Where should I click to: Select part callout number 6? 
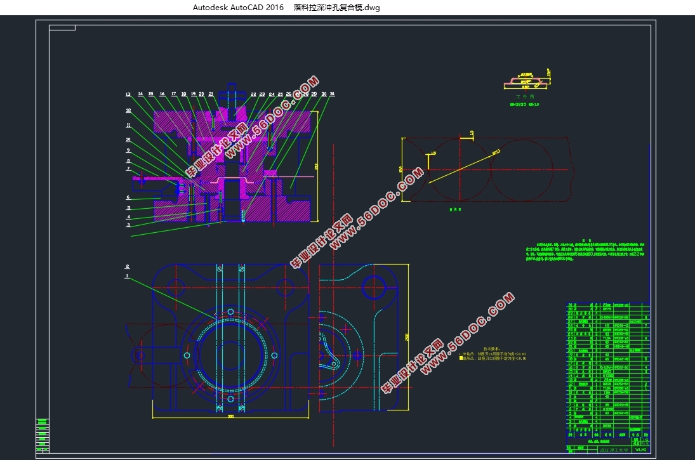(x=128, y=197)
